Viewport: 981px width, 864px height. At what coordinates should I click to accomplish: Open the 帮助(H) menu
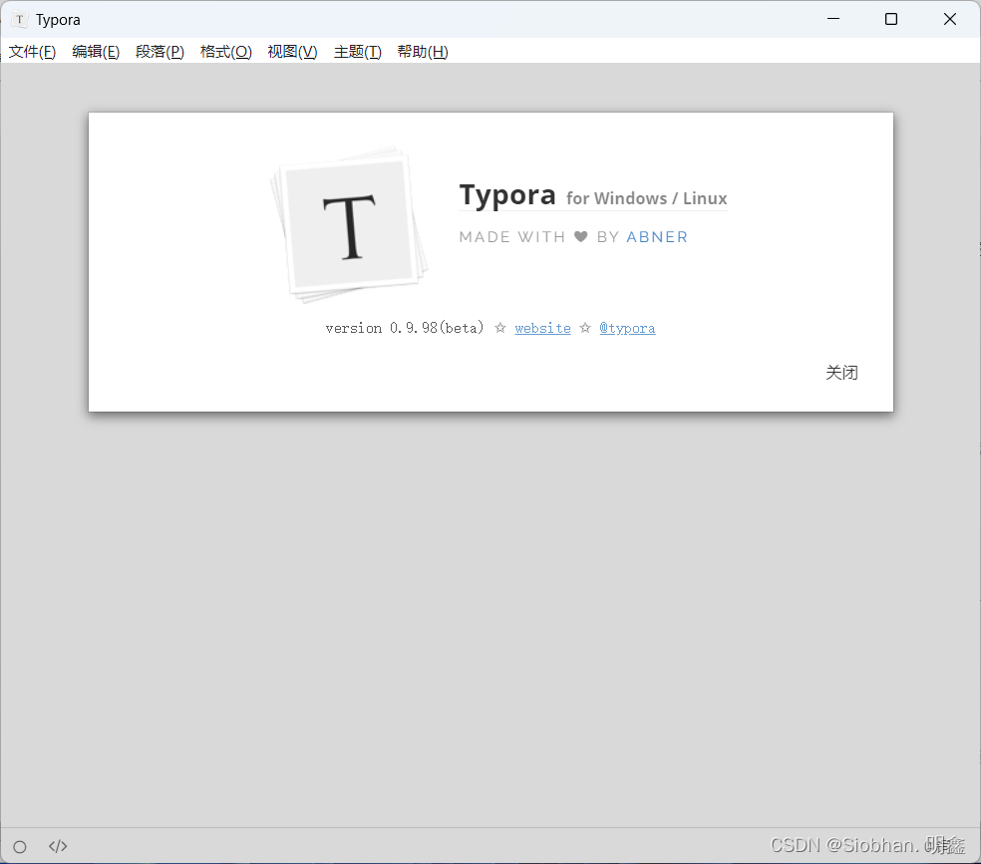[x=423, y=52]
